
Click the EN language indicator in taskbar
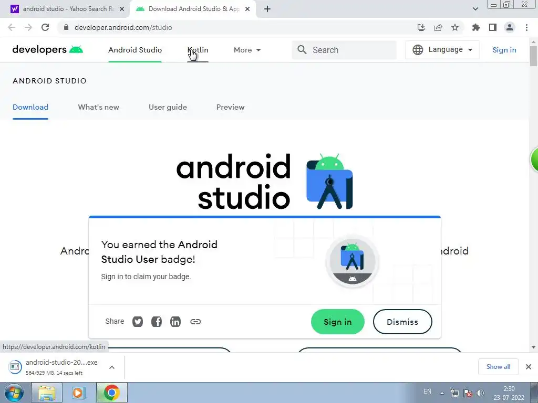pos(427,391)
